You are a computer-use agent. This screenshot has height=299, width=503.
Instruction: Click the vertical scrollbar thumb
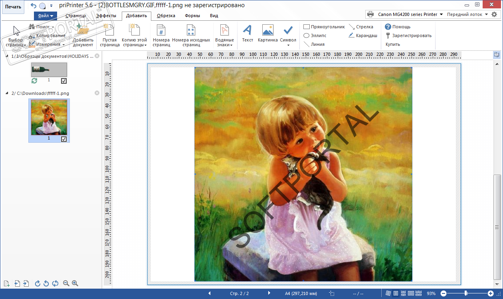(497, 227)
